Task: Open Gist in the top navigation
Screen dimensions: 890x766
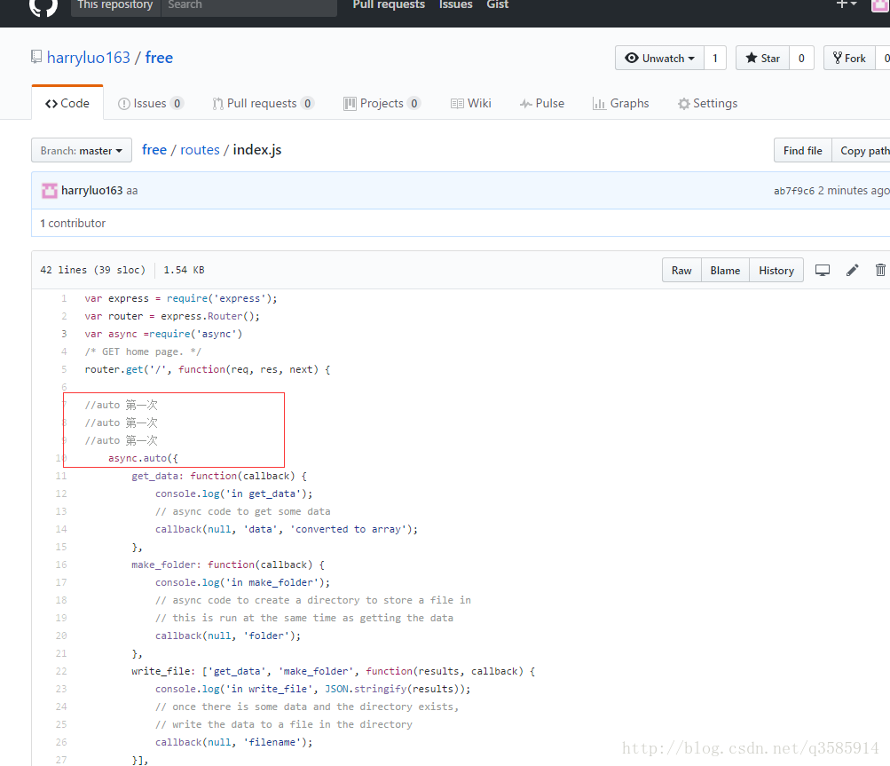Action: click(x=497, y=4)
